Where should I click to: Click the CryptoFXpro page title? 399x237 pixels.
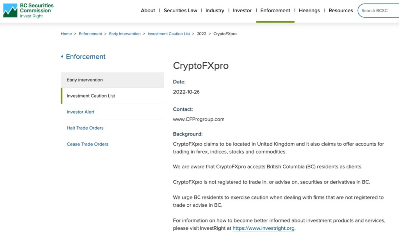(x=201, y=66)
